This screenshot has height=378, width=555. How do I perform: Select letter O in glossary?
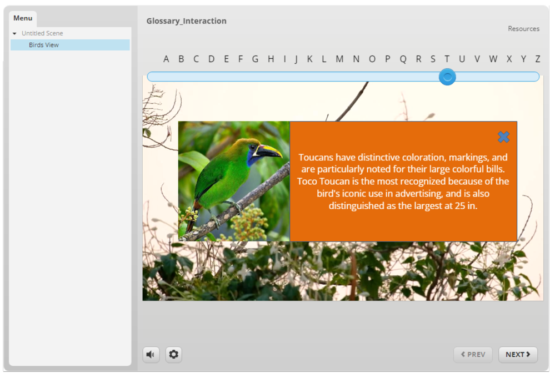tap(372, 59)
